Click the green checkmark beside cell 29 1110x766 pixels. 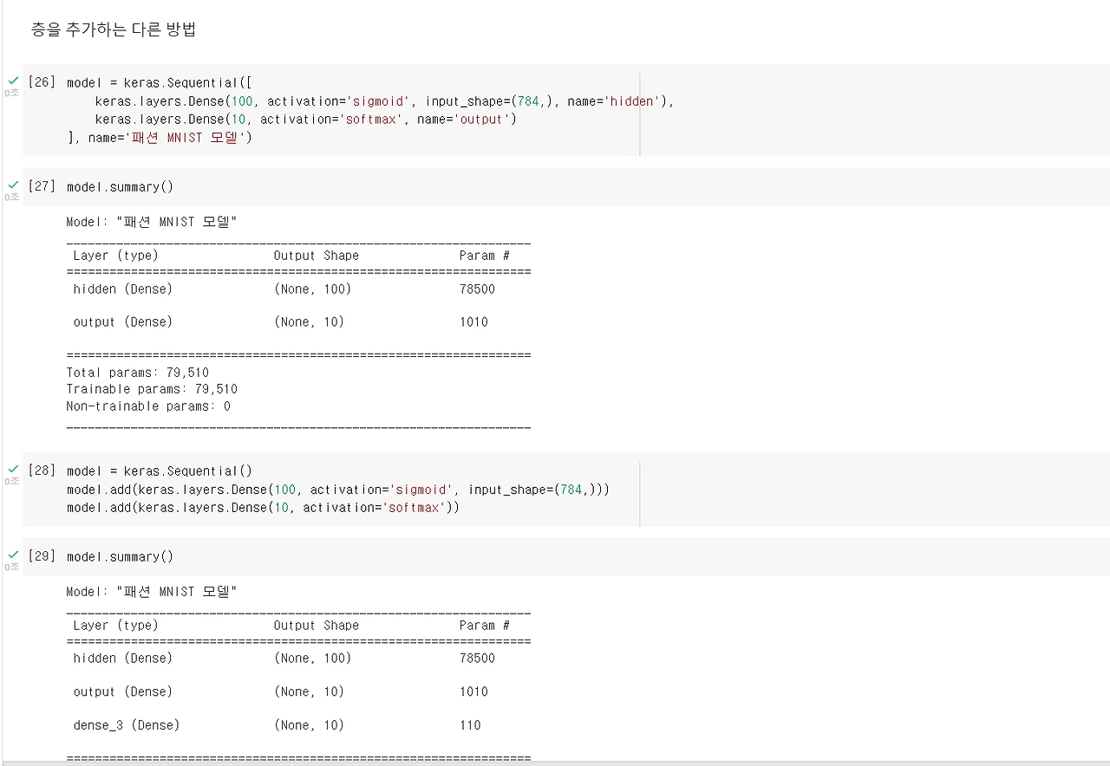coord(13,555)
